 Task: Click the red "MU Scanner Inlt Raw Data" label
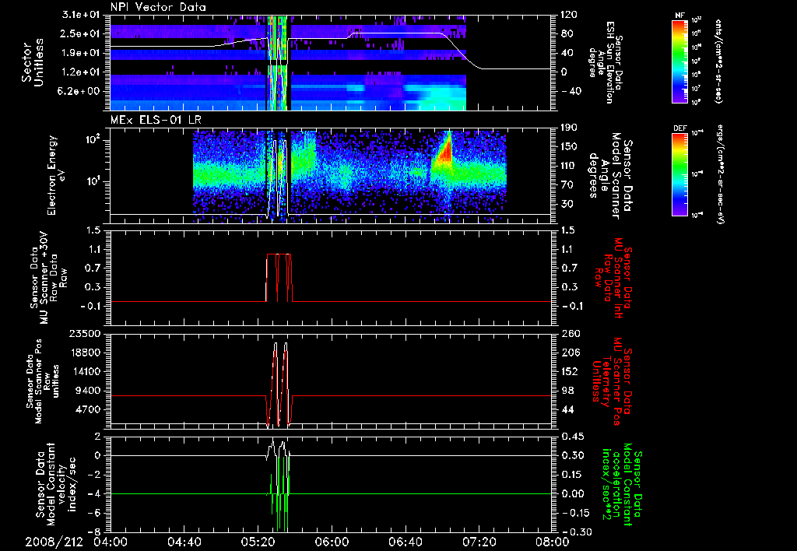click(x=613, y=278)
